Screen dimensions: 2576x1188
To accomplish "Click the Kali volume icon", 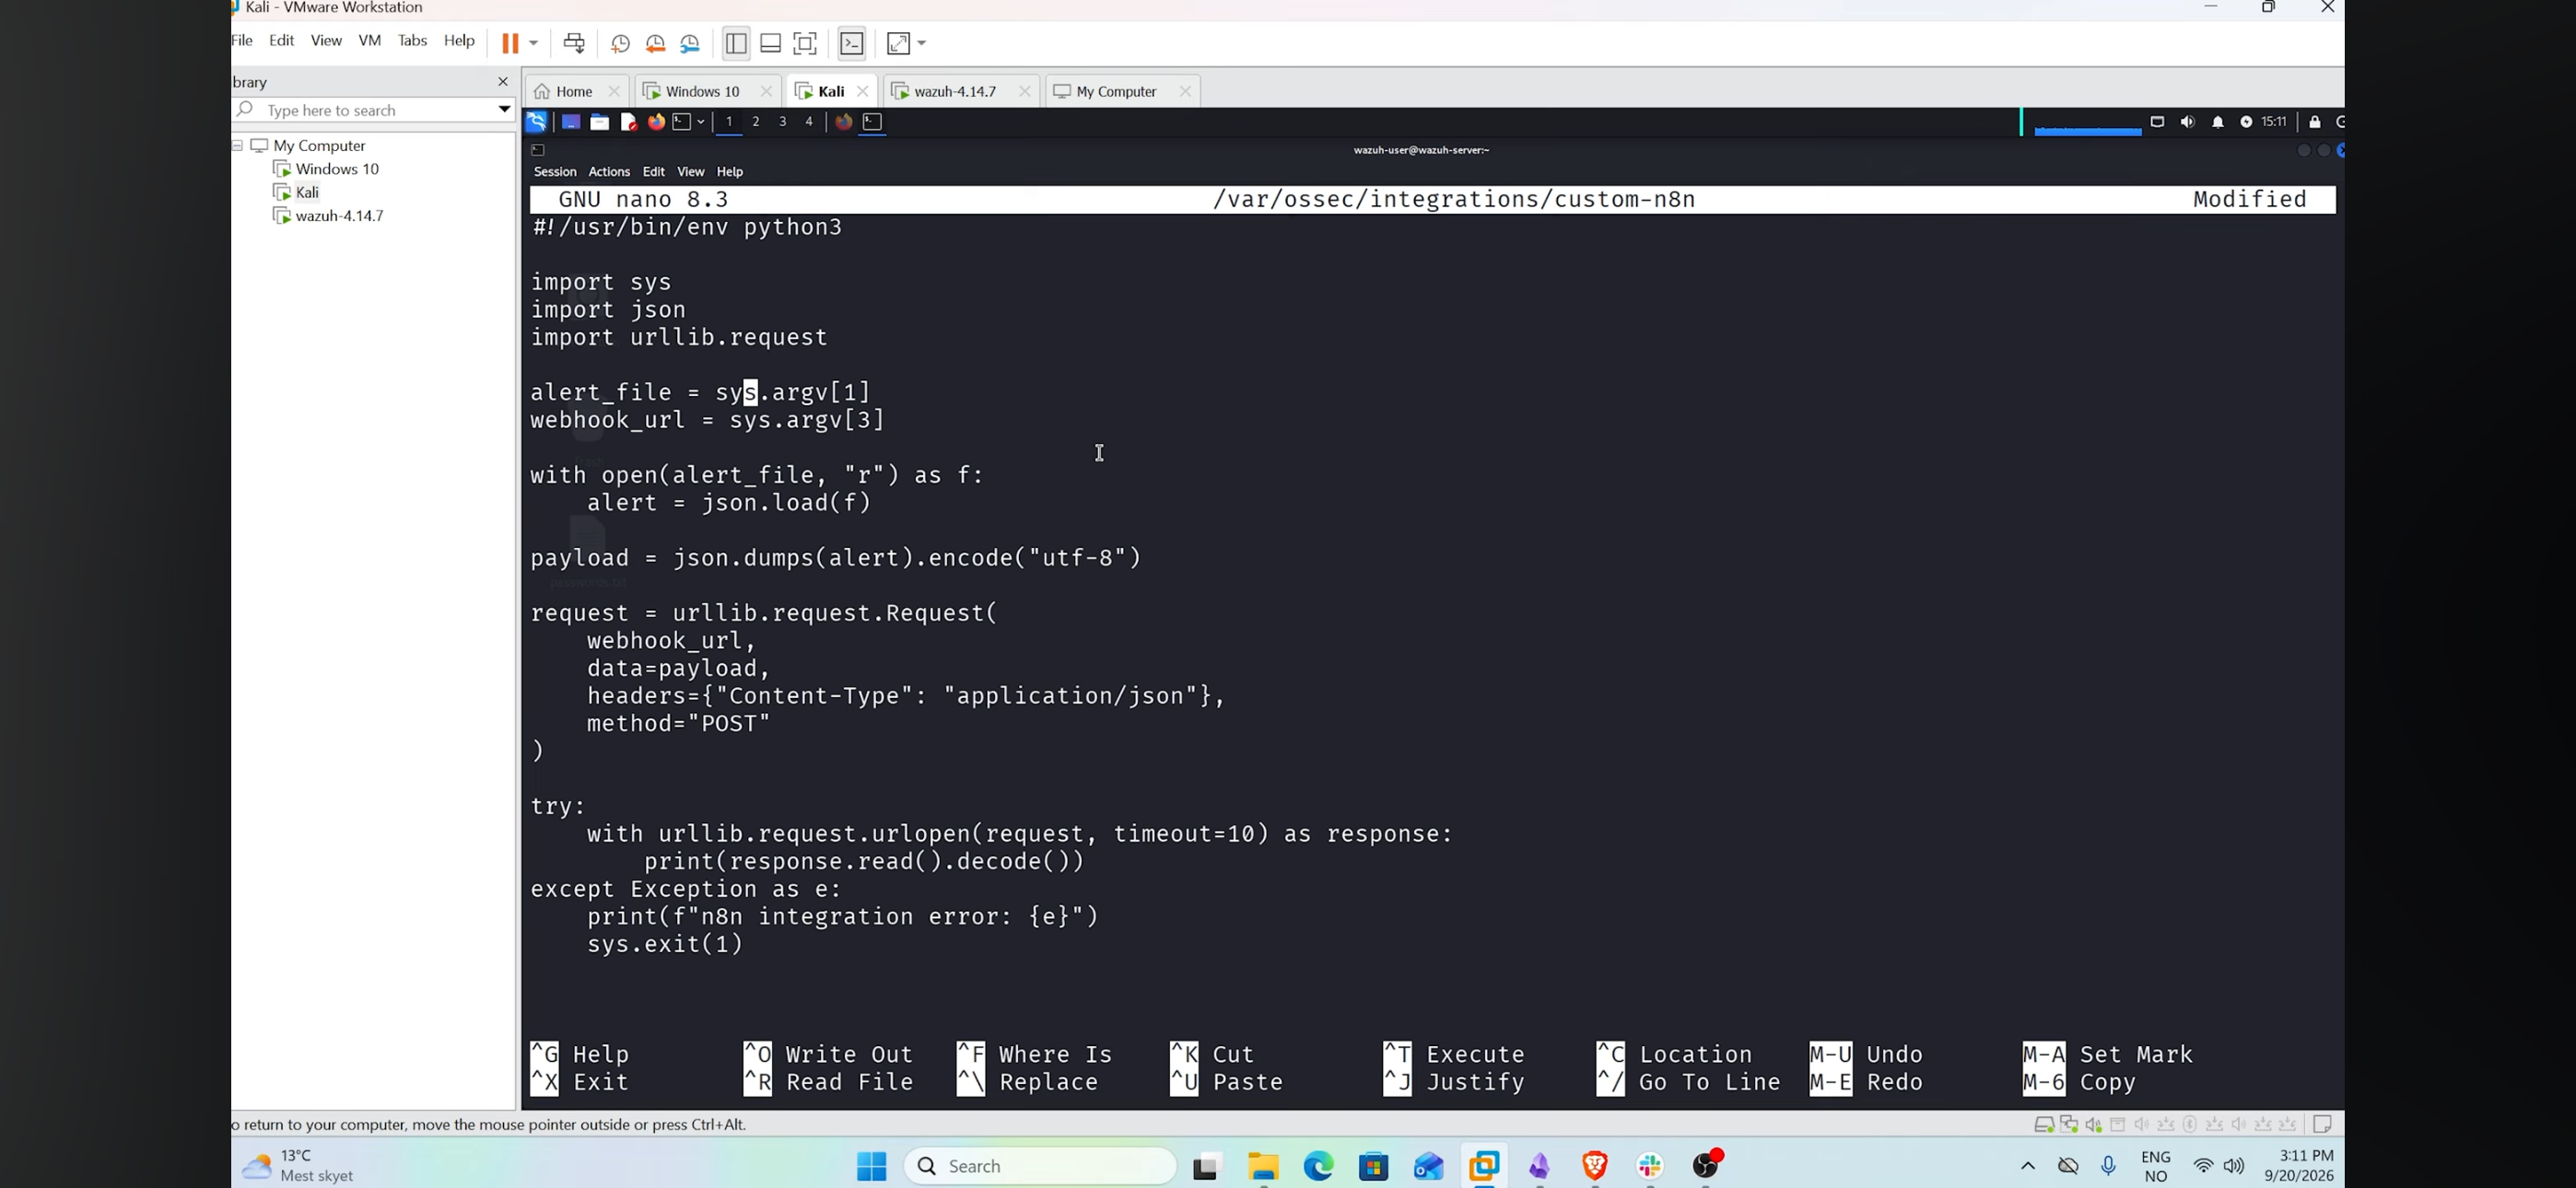I will [2188, 122].
